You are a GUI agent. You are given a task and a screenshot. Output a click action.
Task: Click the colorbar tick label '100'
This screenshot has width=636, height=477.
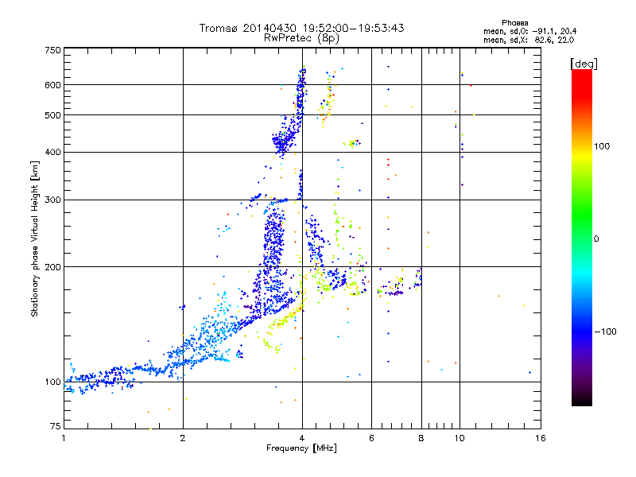pyautogui.click(x=602, y=146)
